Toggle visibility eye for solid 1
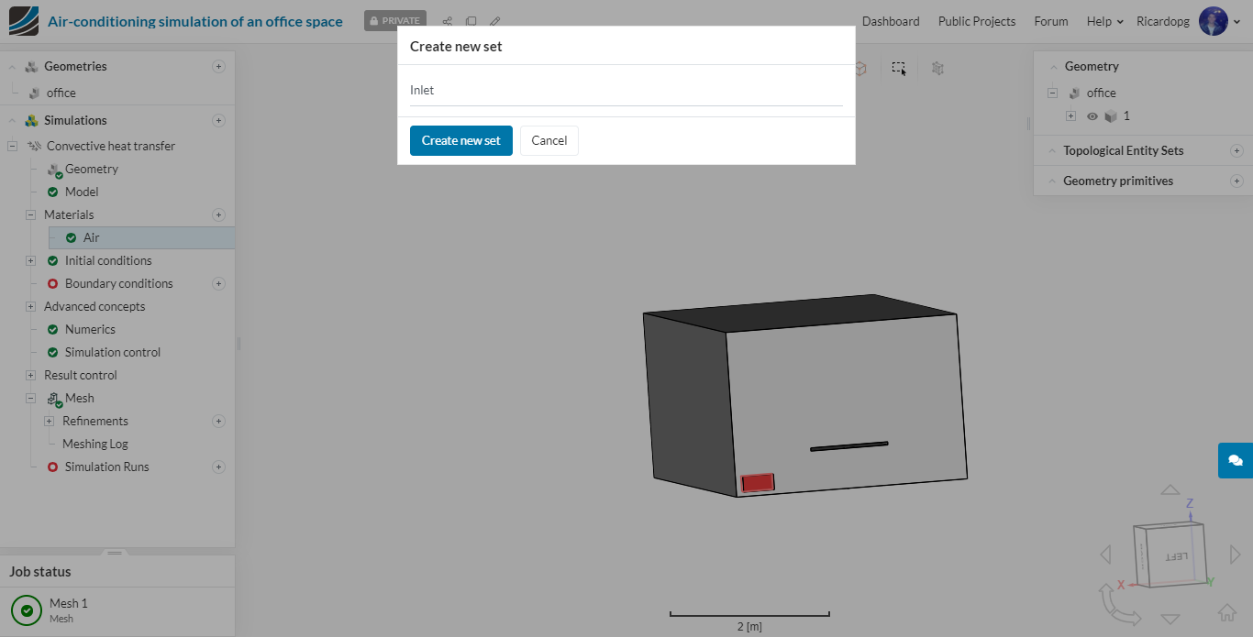The image size is (1253, 637). point(1092,116)
